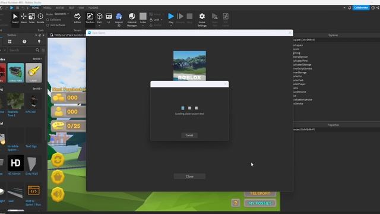380x214 pixels.
Task: Open Game Settings
Action: [x=202, y=20]
